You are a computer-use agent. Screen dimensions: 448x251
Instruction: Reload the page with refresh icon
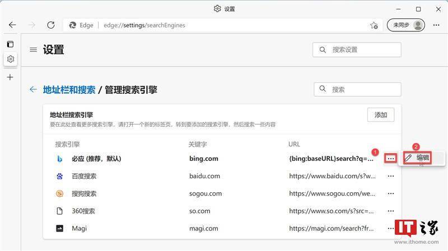[x=51, y=25]
